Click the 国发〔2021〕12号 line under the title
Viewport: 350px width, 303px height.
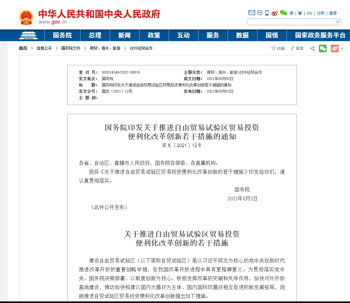pyautogui.click(x=182, y=145)
